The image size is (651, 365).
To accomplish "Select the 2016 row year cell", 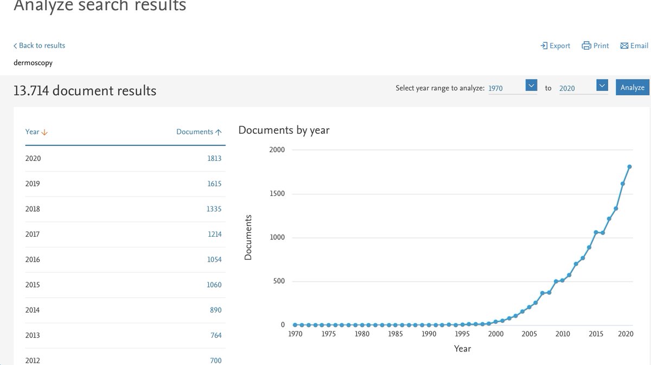I will [33, 259].
